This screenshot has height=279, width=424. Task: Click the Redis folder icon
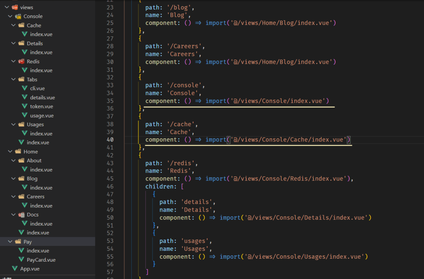pos(22,61)
